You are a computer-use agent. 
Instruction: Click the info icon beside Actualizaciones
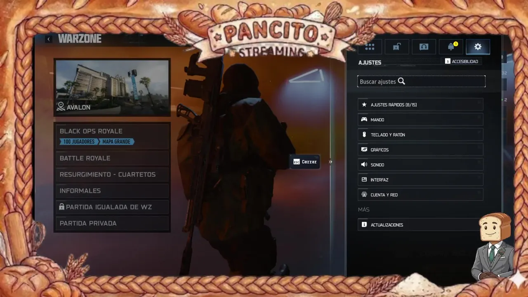pyautogui.click(x=364, y=225)
